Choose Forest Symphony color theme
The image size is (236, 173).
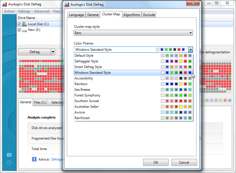pos(133,95)
